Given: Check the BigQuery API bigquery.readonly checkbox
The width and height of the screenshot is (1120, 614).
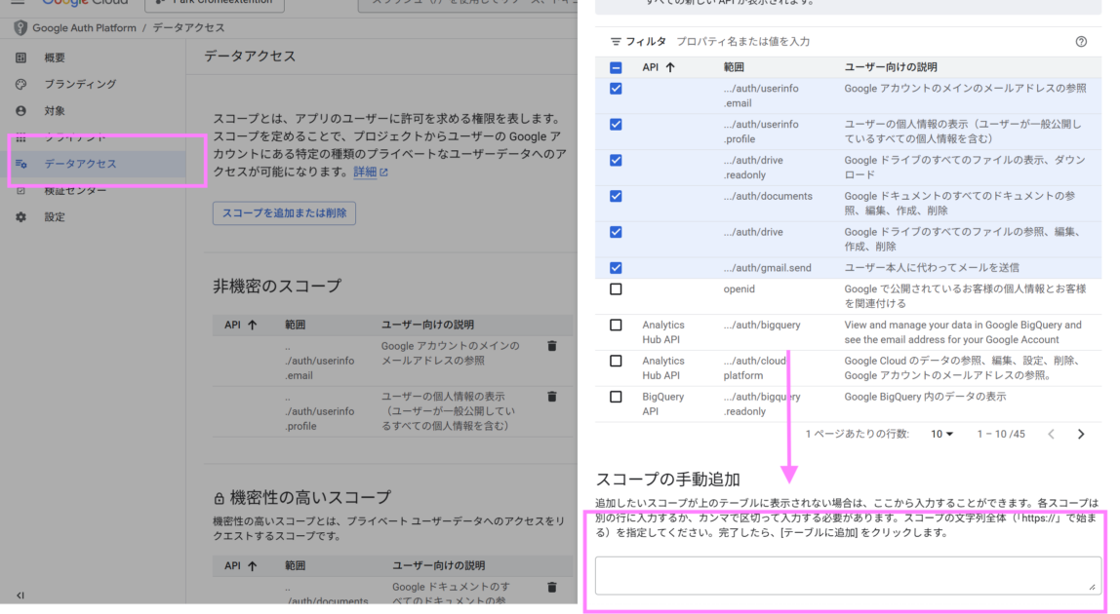Looking at the screenshot, I should (616, 397).
